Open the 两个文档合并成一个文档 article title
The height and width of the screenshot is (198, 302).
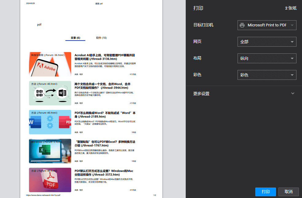point(103,86)
